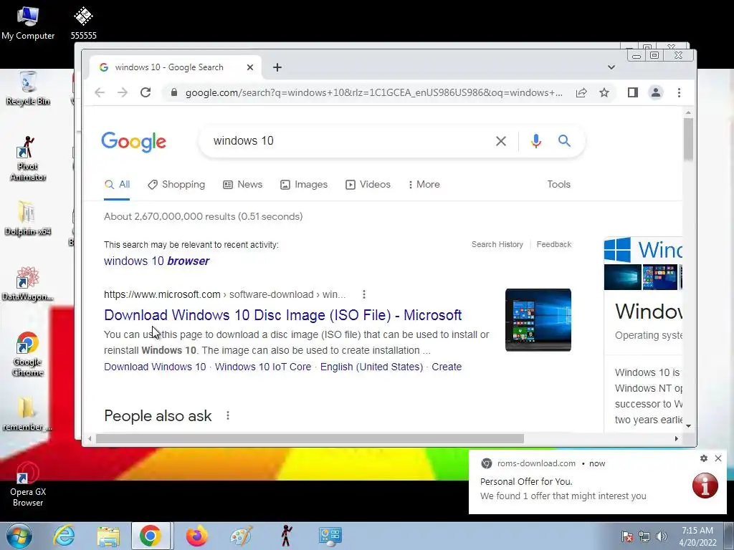Select the Recycle Bin desktop icon

(28, 89)
